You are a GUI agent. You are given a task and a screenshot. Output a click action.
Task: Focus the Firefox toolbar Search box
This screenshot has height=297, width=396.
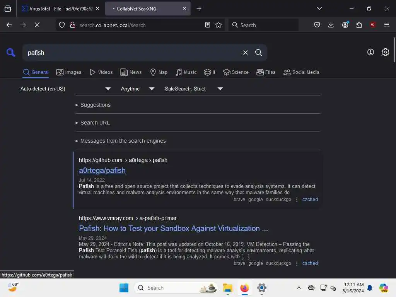263,25
